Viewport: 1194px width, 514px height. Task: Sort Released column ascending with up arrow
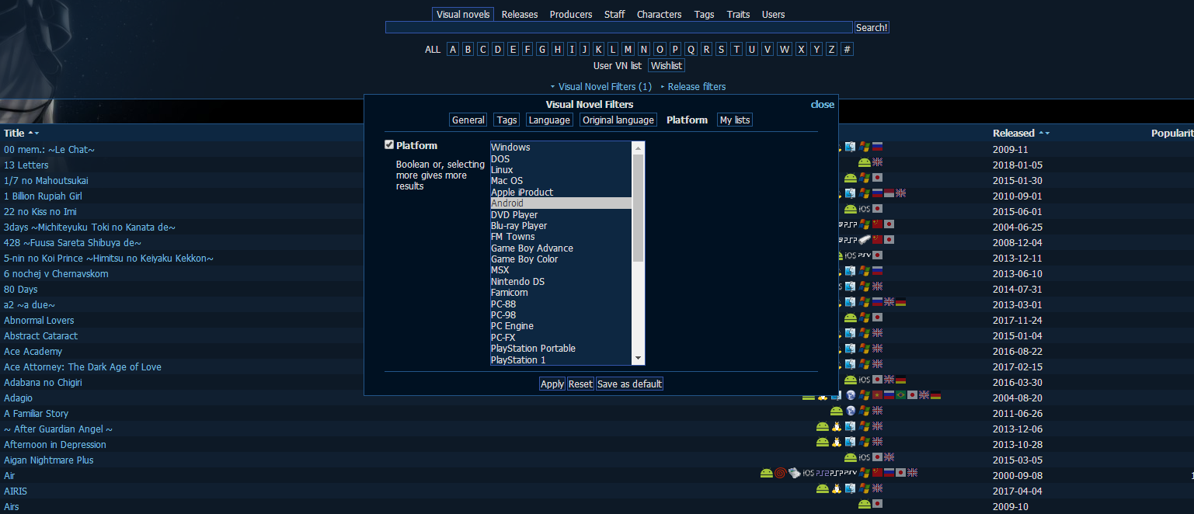coord(1041,134)
